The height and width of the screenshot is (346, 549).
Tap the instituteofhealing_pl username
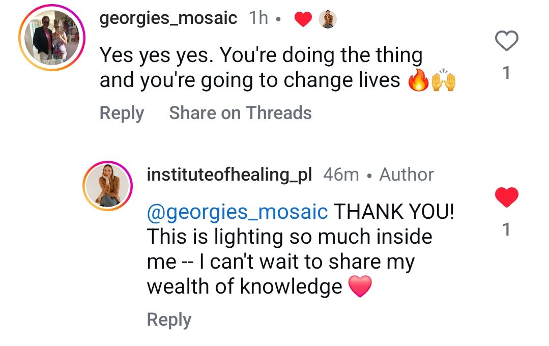click(229, 175)
